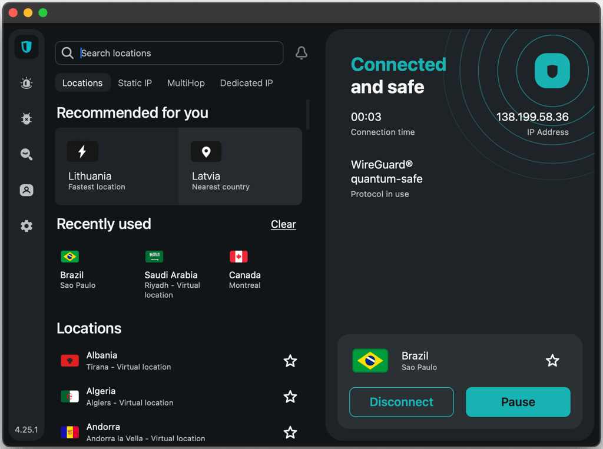
Task: Click the IP address 138.199.58.36
Action: pos(532,117)
